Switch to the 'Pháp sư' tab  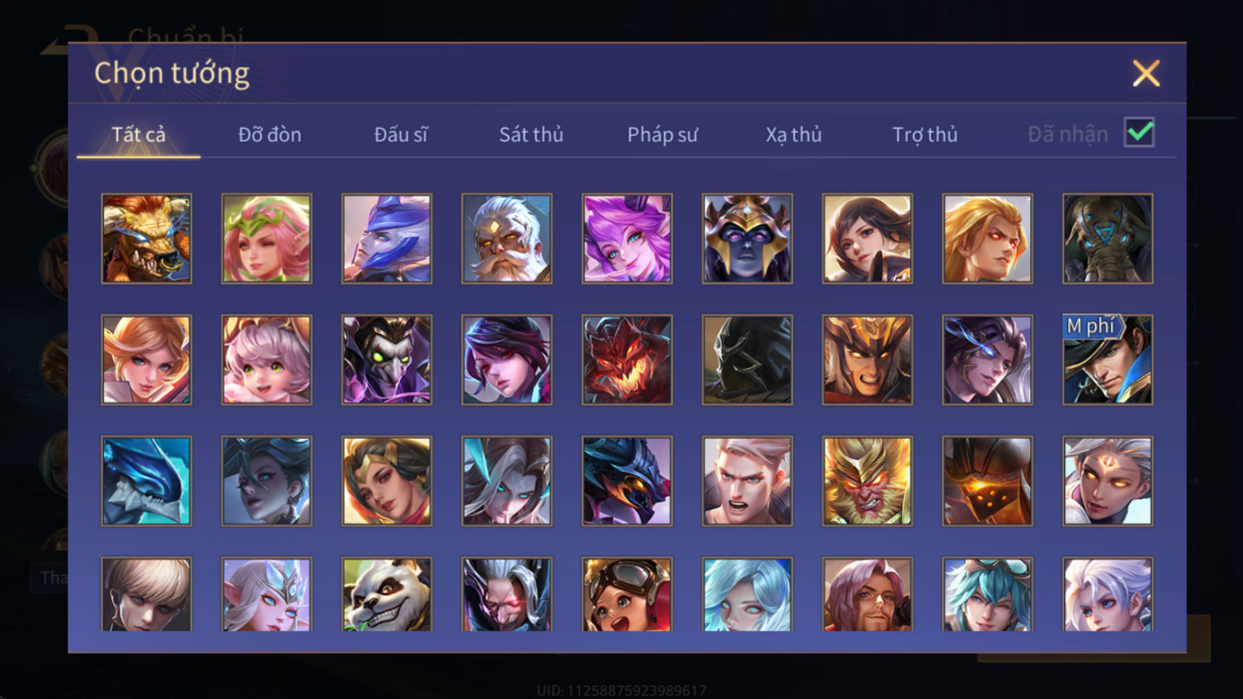(x=663, y=134)
